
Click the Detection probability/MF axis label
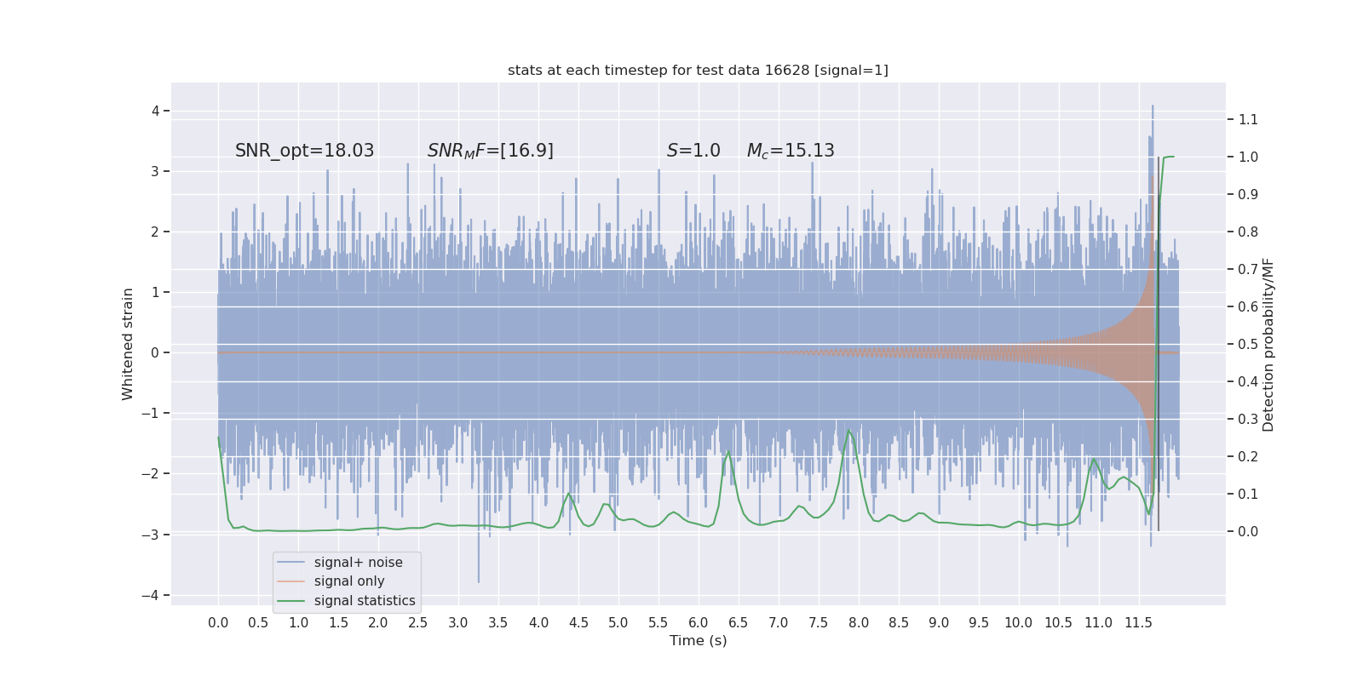pyautogui.click(x=1268, y=345)
